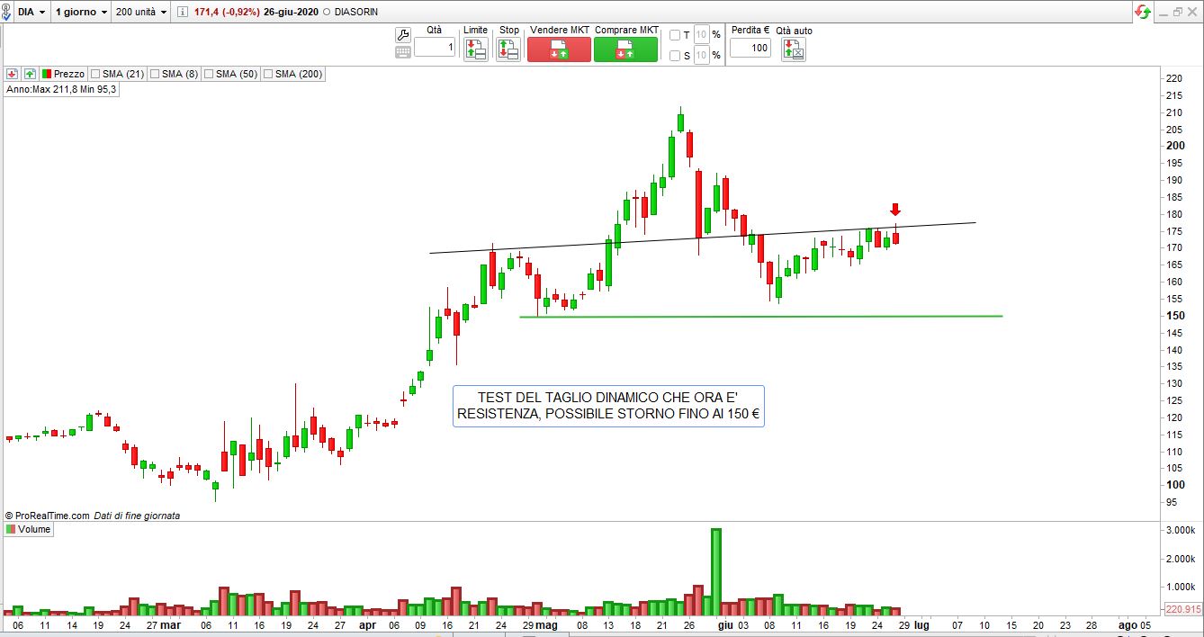Click the Qtà quantity input field
The width and height of the screenshot is (1204, 637).
(x=435, y=47)
